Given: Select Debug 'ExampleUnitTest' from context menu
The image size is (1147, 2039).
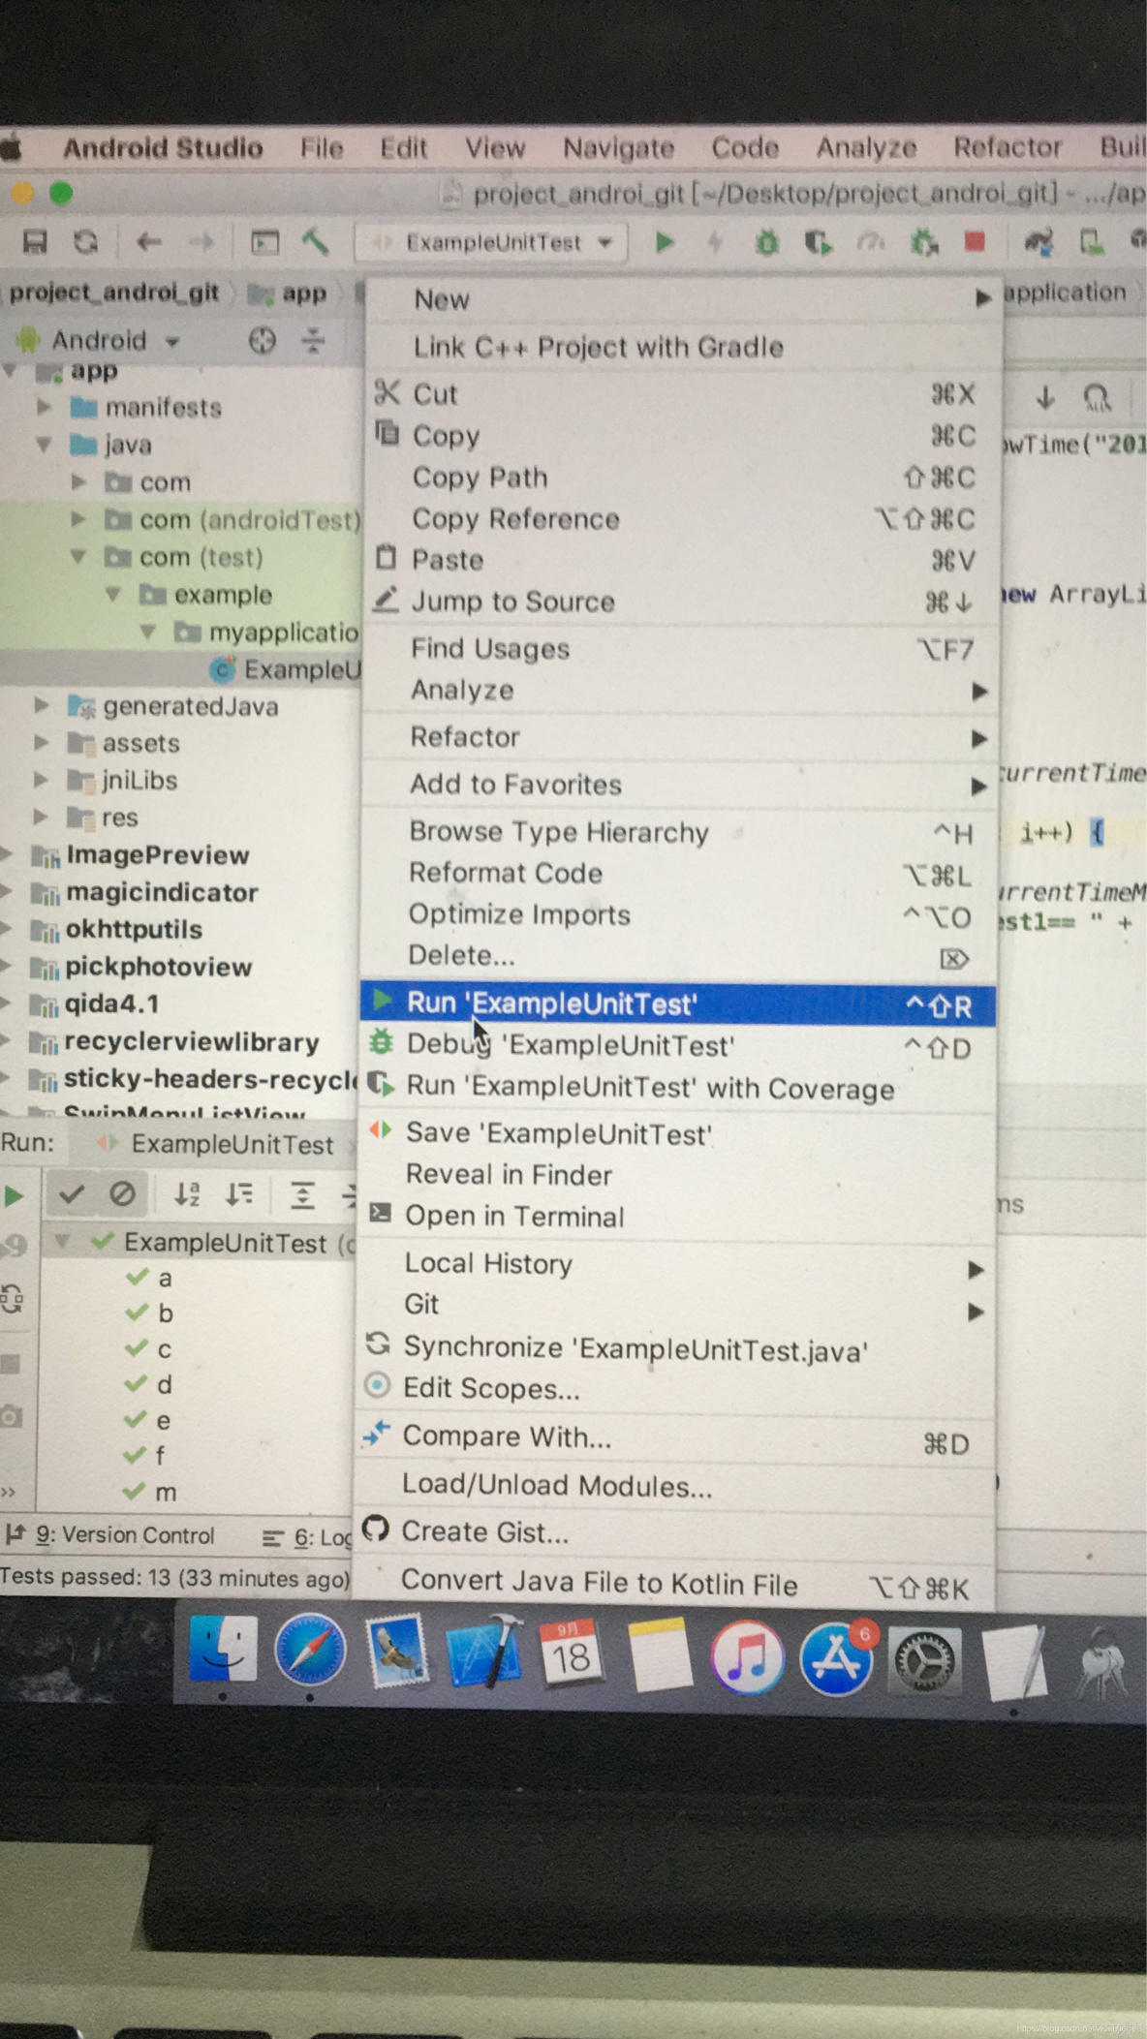Looking at the screenshot, I should click(677, 1046).
